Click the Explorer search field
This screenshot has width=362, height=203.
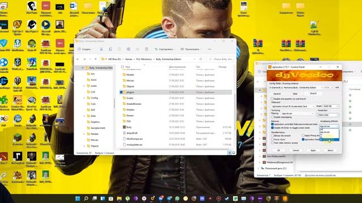[221, 59]
